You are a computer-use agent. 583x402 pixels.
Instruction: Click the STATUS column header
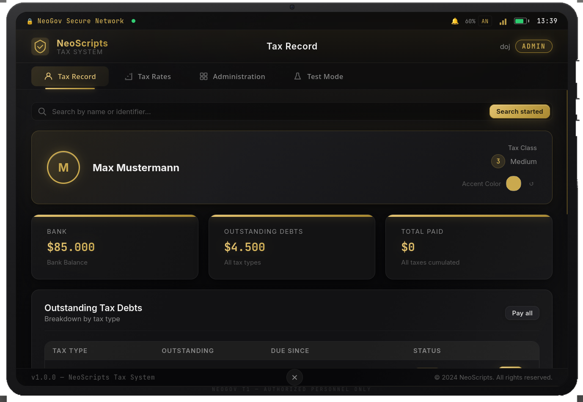(x=427, y=351)
